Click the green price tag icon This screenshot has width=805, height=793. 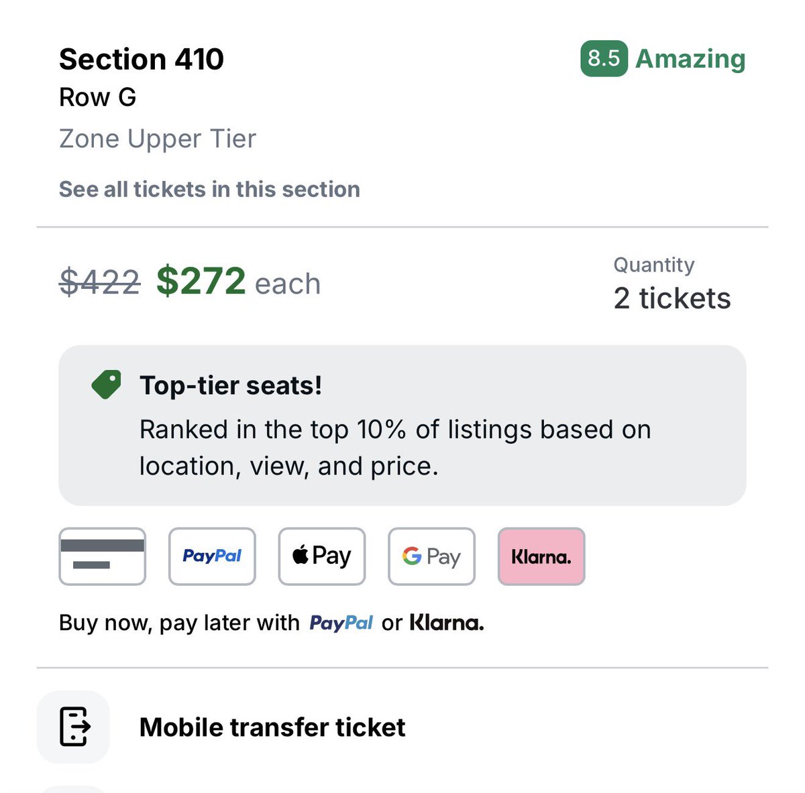(x=107, y=385)
